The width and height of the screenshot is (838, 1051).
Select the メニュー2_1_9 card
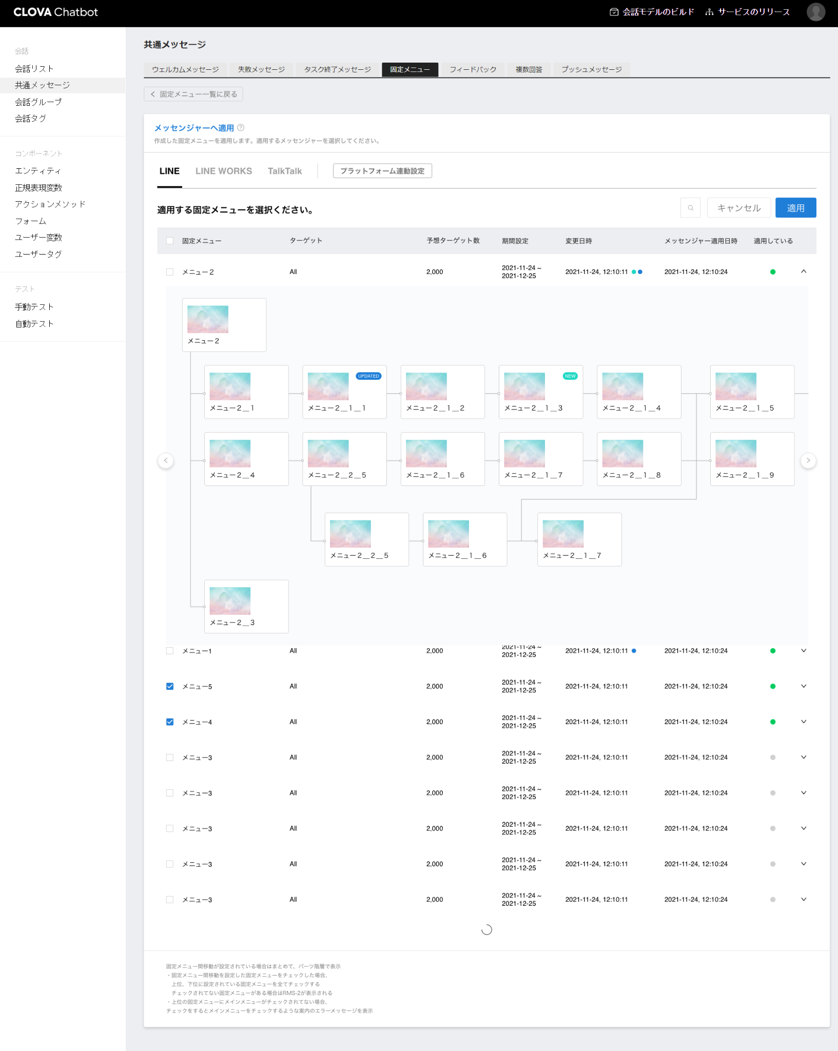[x=752, y=459]
